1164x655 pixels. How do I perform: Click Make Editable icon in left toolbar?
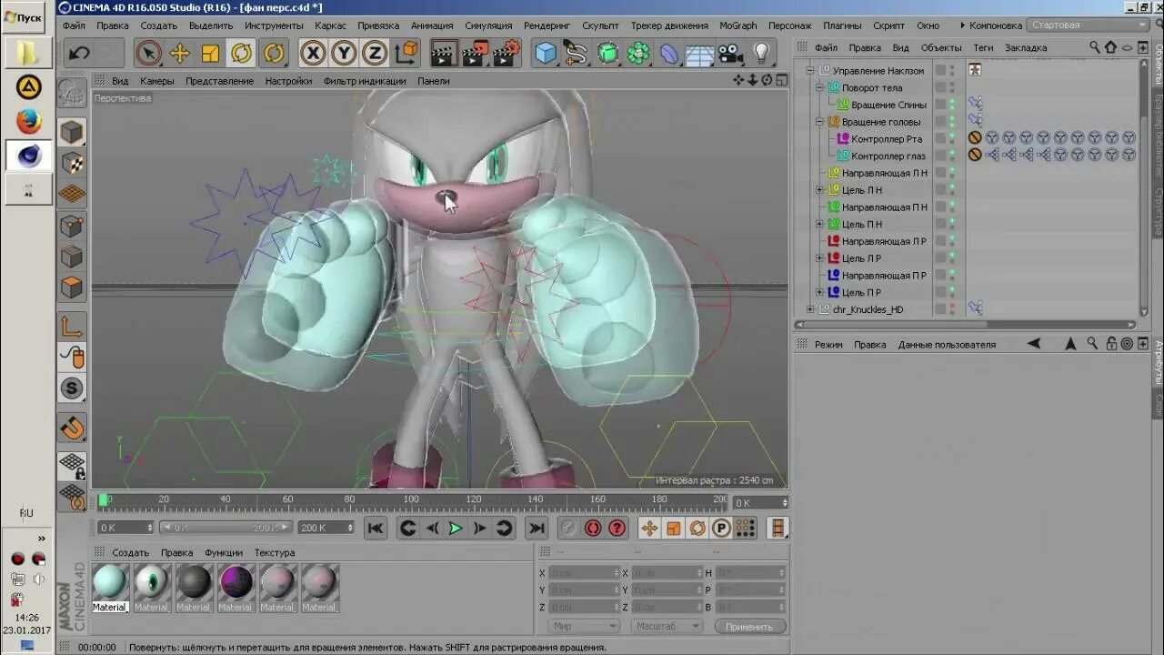[x=72, y=93]
